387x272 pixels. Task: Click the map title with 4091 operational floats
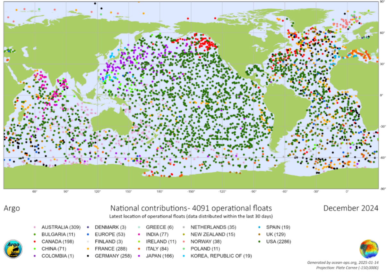tap(191, 208)
